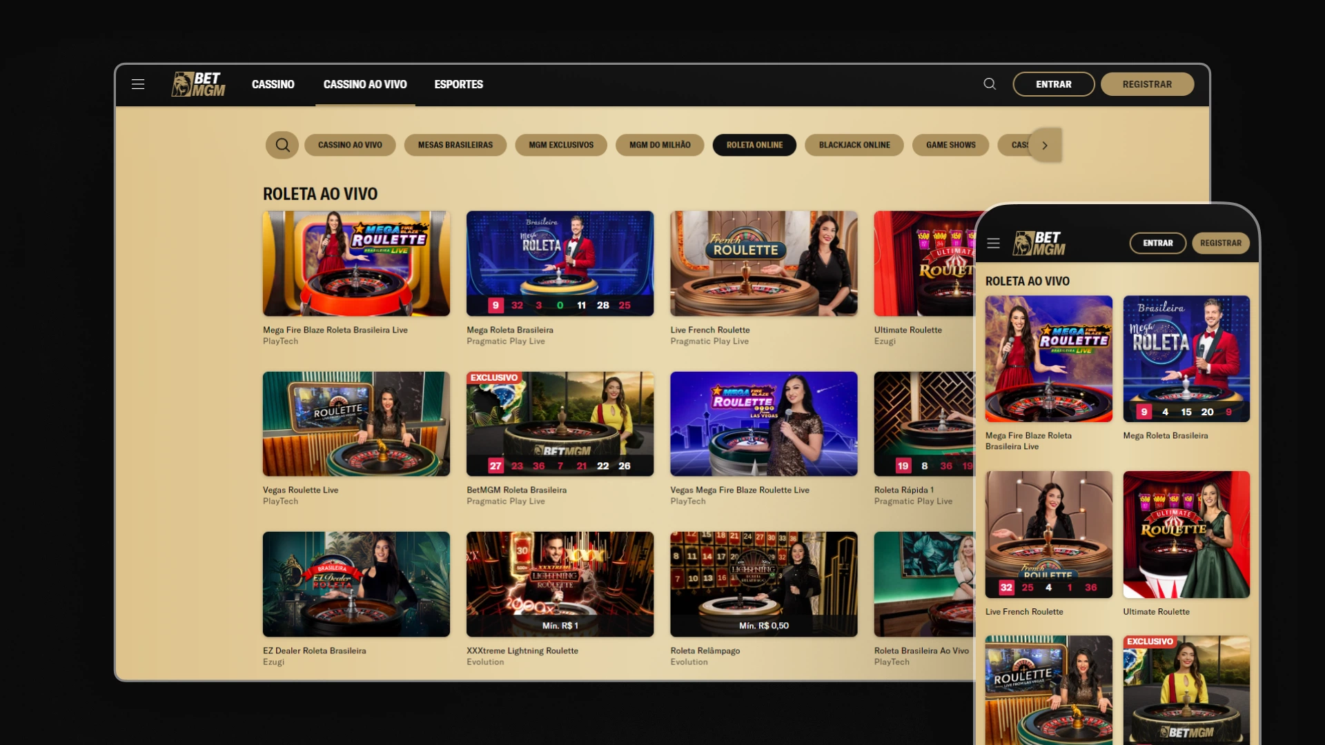Expand category list with right chevron arrow
The height and width of the screenshot is (745, 1325).
click(x=1045, y=145)
